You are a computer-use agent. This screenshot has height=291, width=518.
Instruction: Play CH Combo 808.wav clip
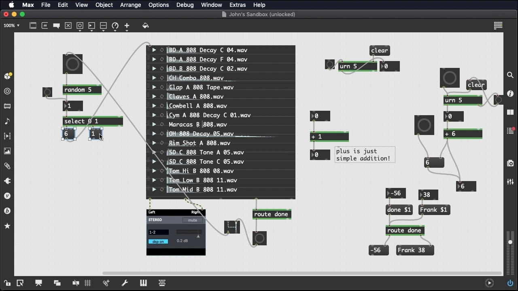[154, 78]
